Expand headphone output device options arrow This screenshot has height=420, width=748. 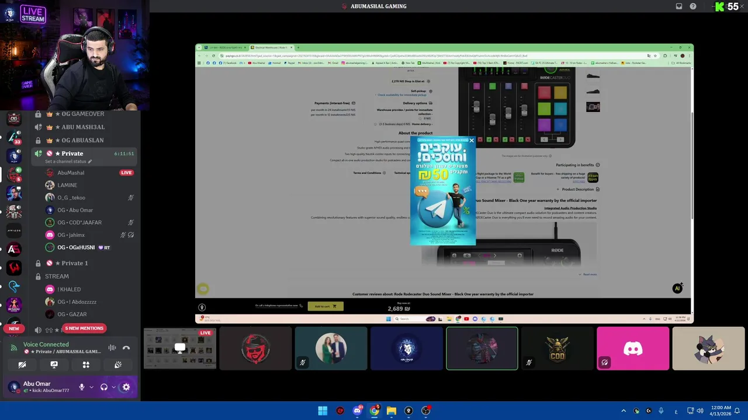point(113,387)
